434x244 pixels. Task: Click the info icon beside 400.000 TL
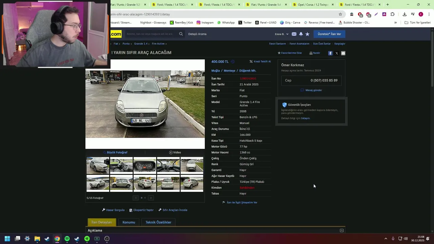click(233, 62)
